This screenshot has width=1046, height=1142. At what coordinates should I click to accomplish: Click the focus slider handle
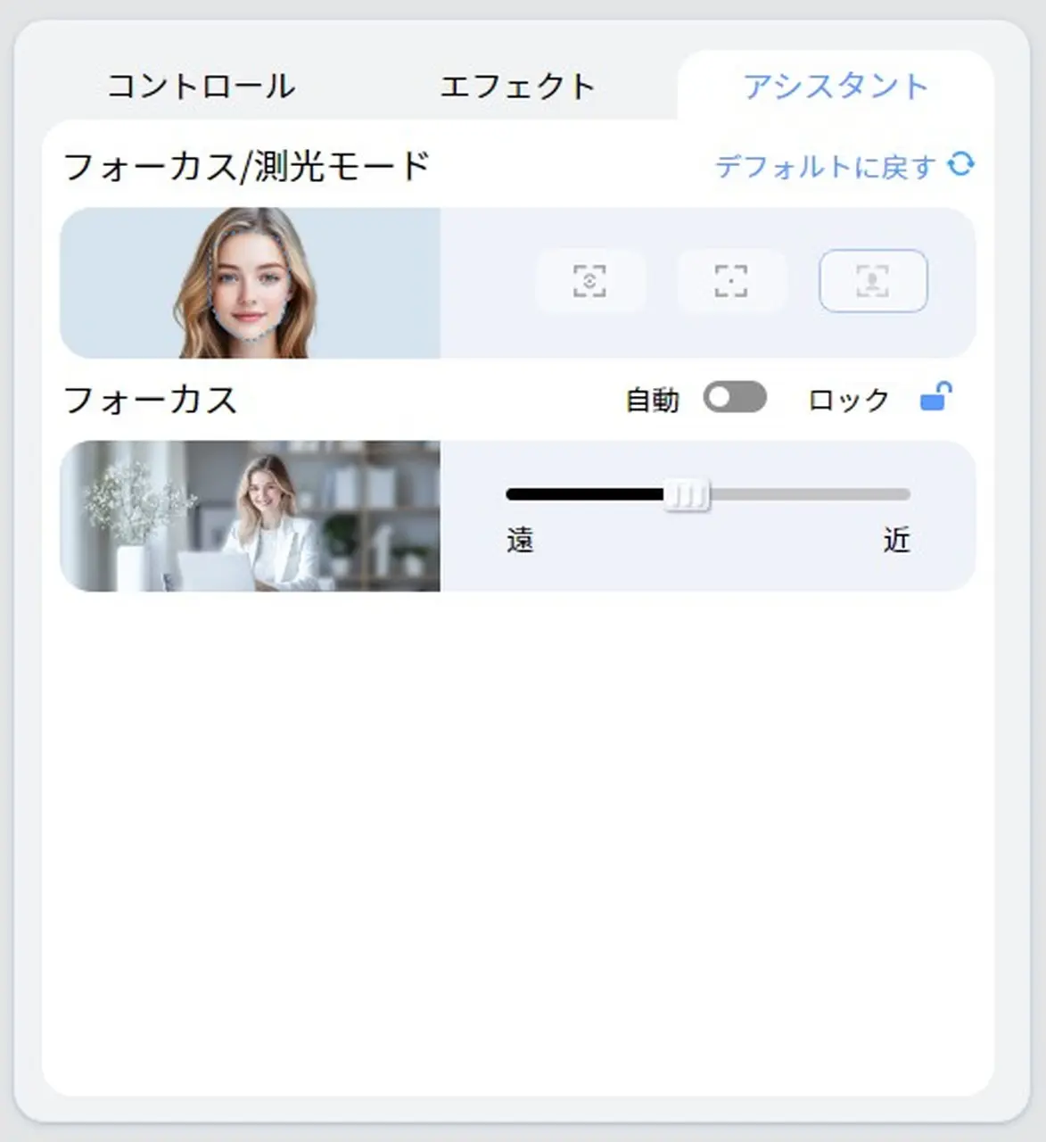[688, 494]
